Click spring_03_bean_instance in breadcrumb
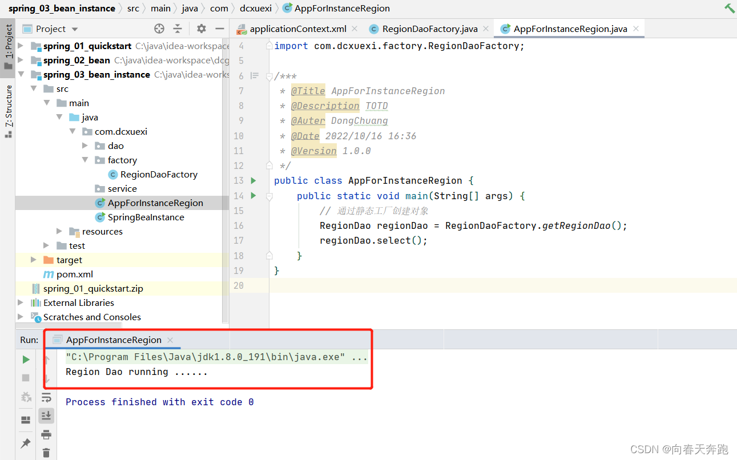 click(x=61, y=8)
